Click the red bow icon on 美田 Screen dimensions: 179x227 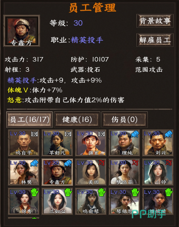[x=102, y=163]
